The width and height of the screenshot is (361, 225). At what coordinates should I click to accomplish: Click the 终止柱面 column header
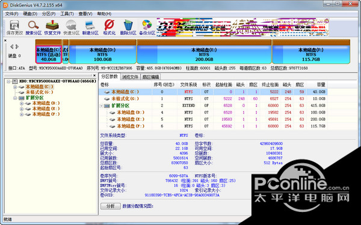270,85
